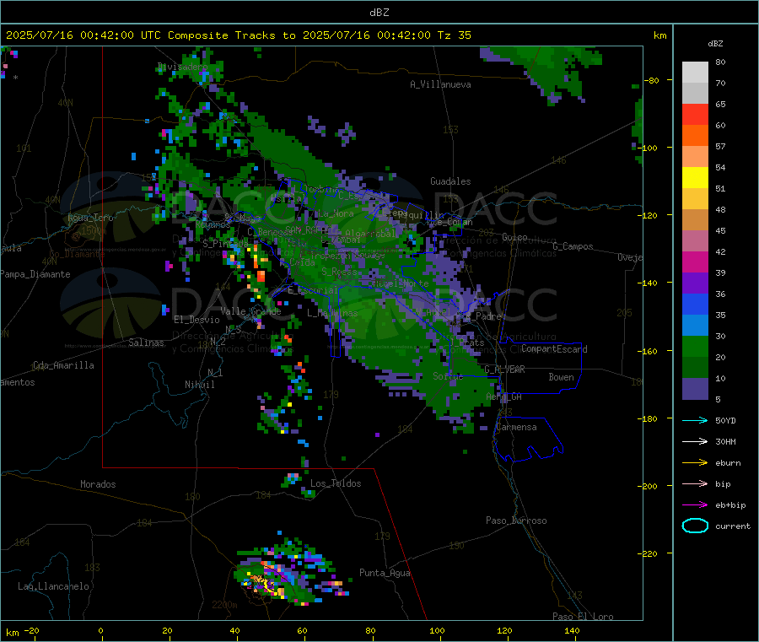759x642 pixels.
Task: Select the topmost light gray swatch below 80
Action: coord(695,73)
